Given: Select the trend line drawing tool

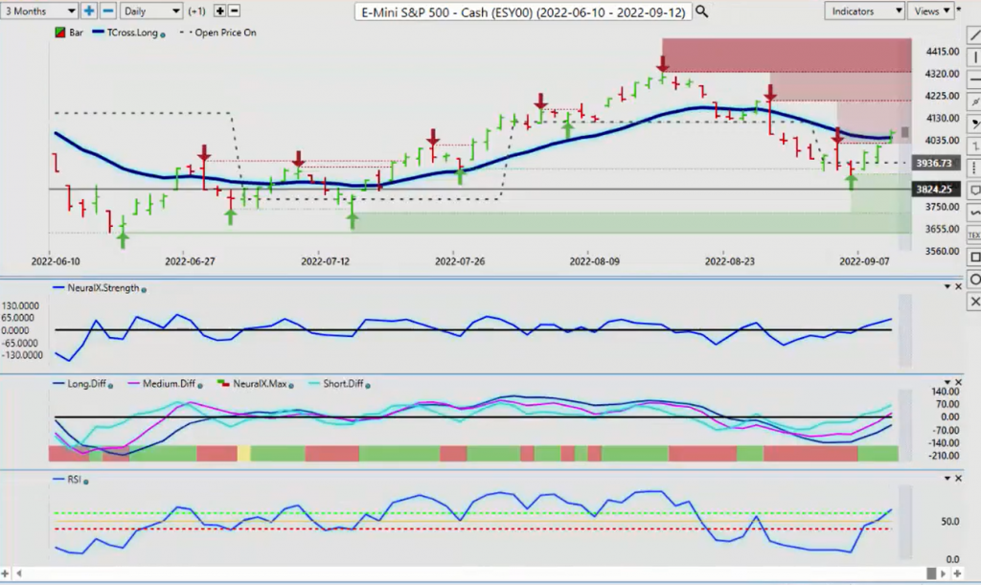Looking at the screenshot, I should [x=974, y=35].
